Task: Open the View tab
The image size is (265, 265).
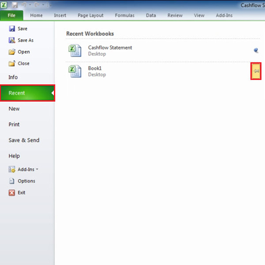Action: click(x=199, y=15)
